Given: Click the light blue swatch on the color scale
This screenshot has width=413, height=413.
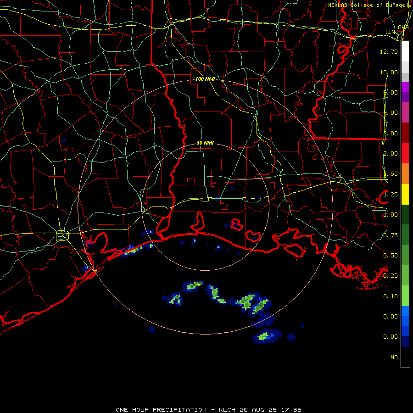Looking at the screenshot, I should coord(405,311).
